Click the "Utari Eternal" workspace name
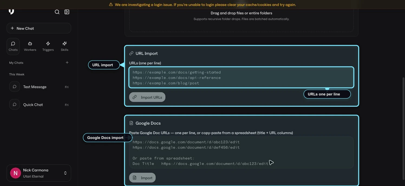 [x=33, y=176]
